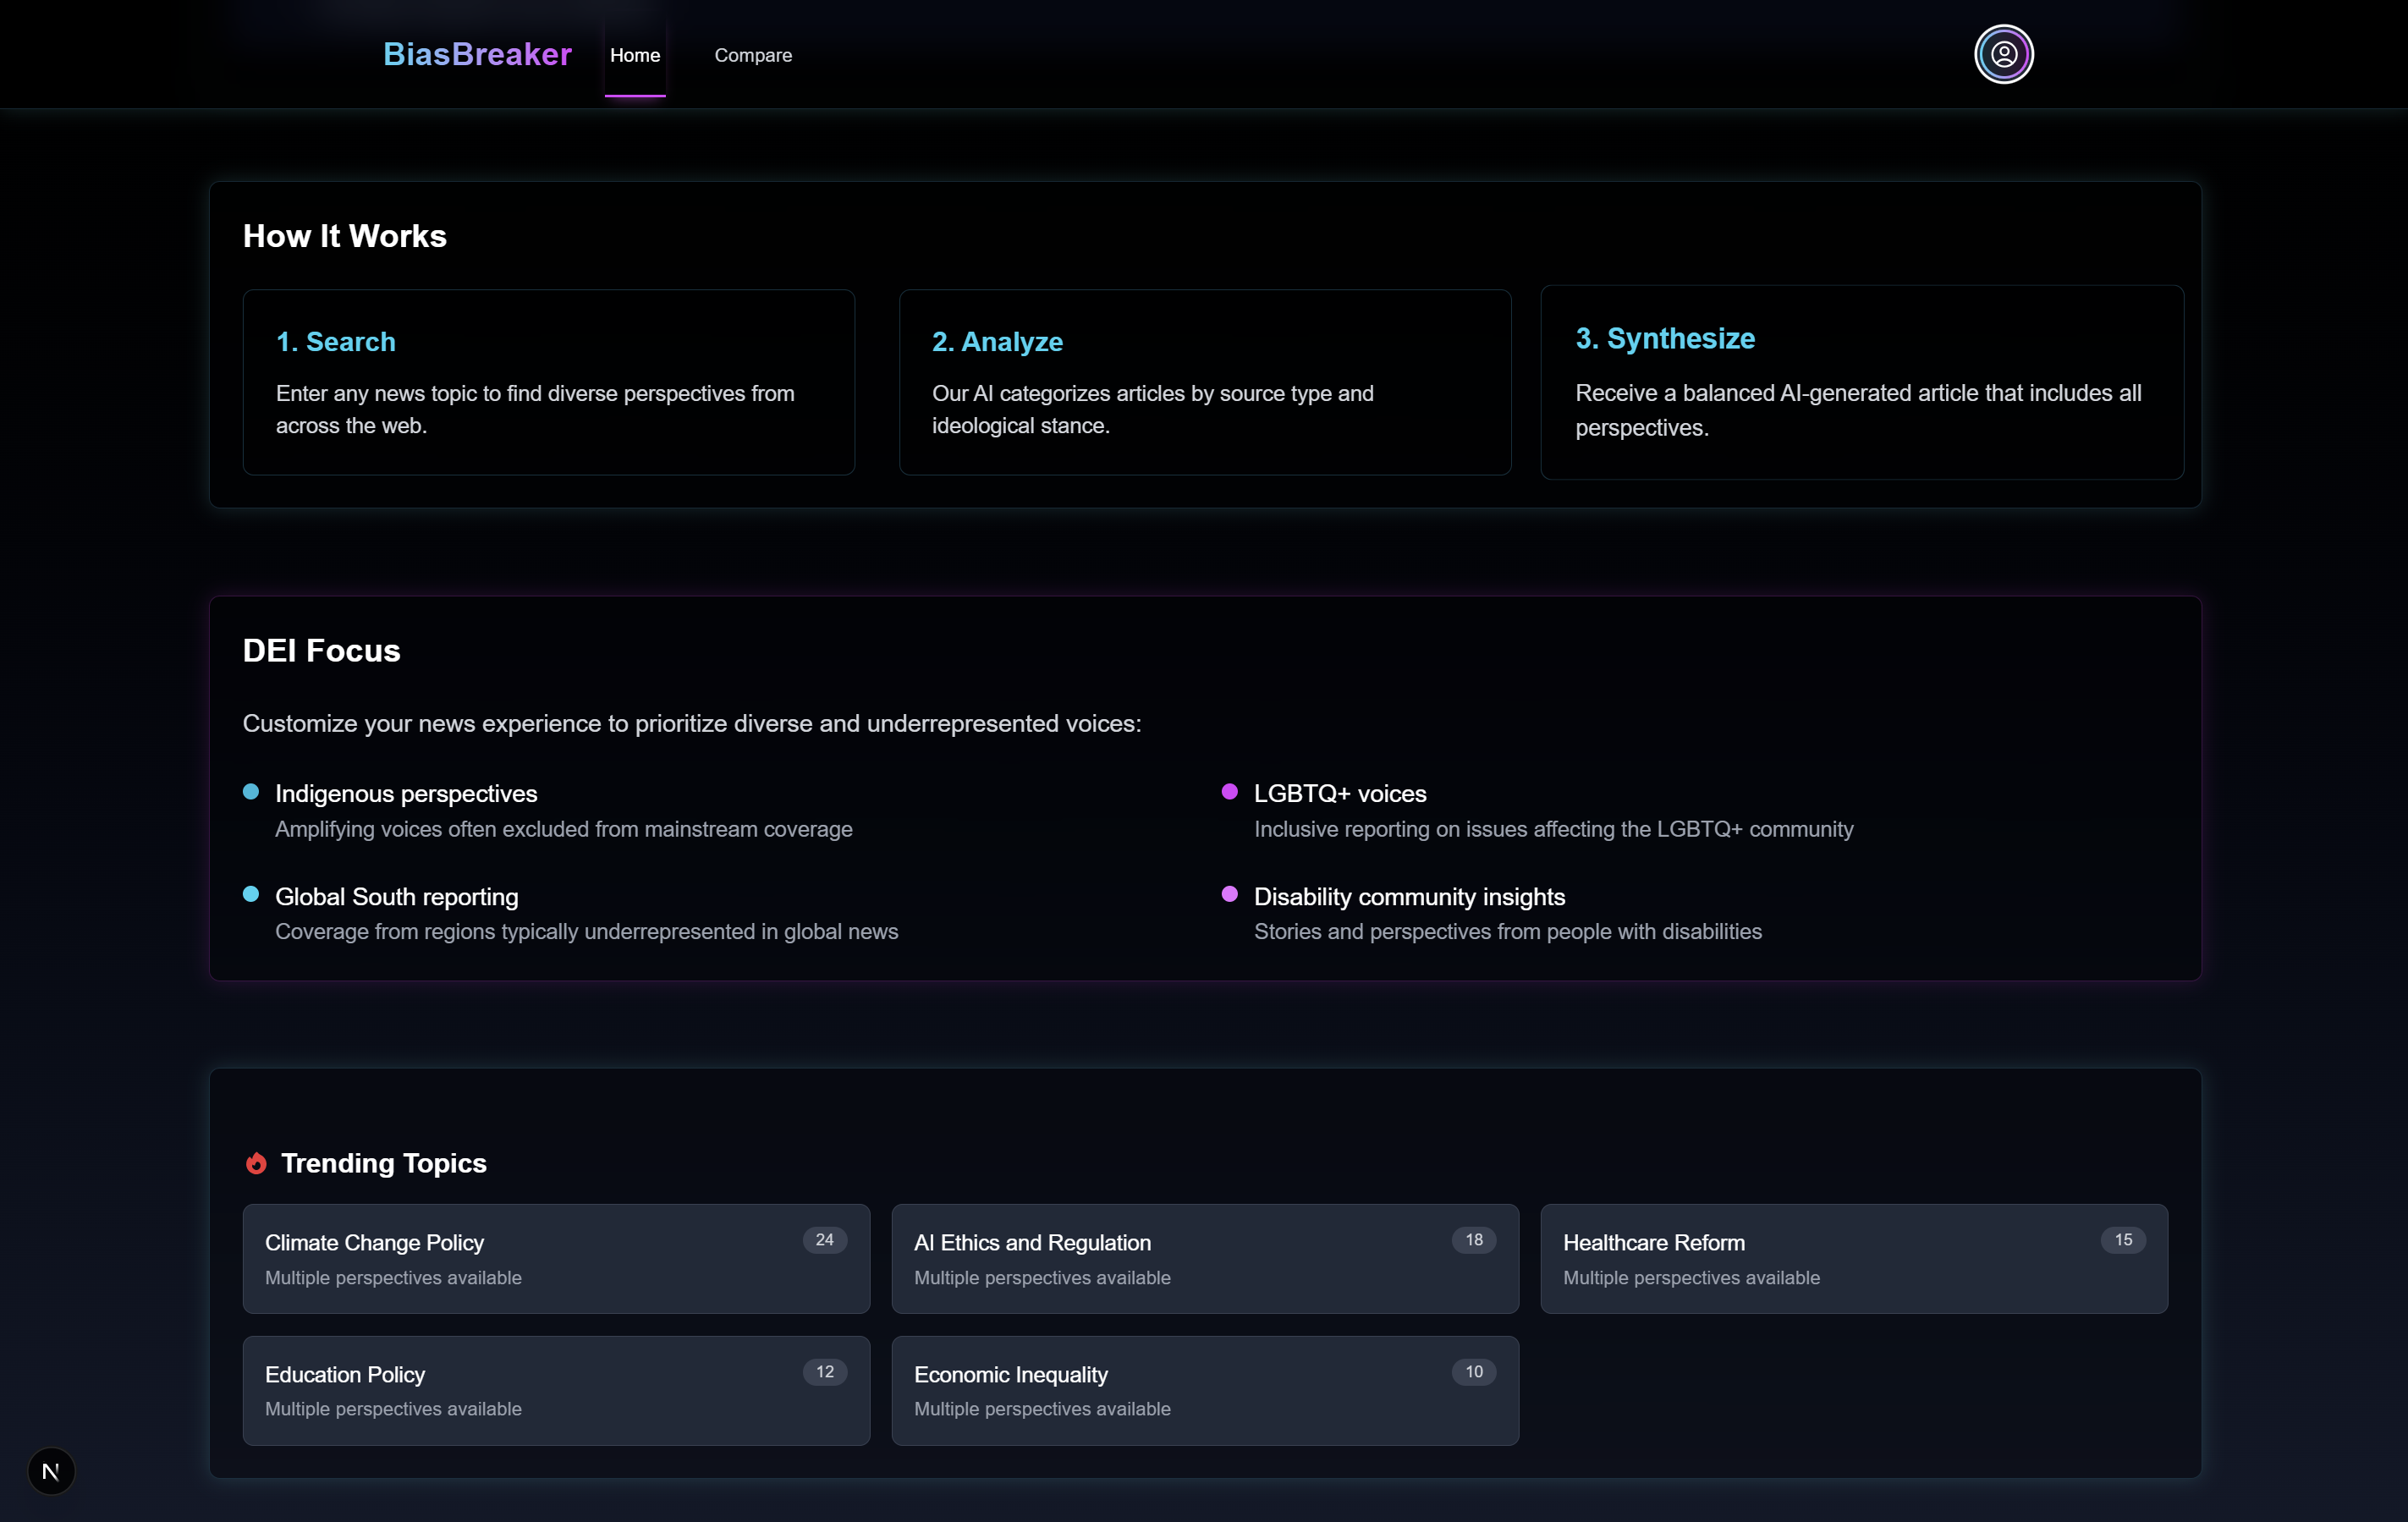Click the 18 articles count badge
This screenshot has width=2408, height=1522.
click(1473, 1240)
